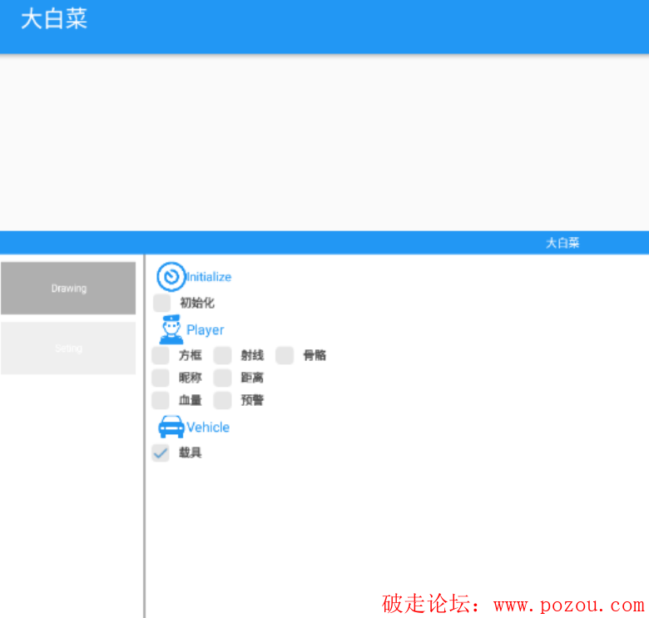The height and width of the screenshot is (618, 649).
Task: Enable the 血量 checkbox
Action: 161,400
